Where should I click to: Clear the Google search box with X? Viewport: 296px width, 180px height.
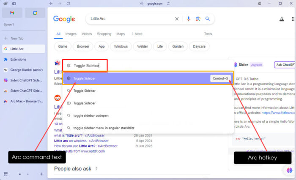tap(177, 19)
